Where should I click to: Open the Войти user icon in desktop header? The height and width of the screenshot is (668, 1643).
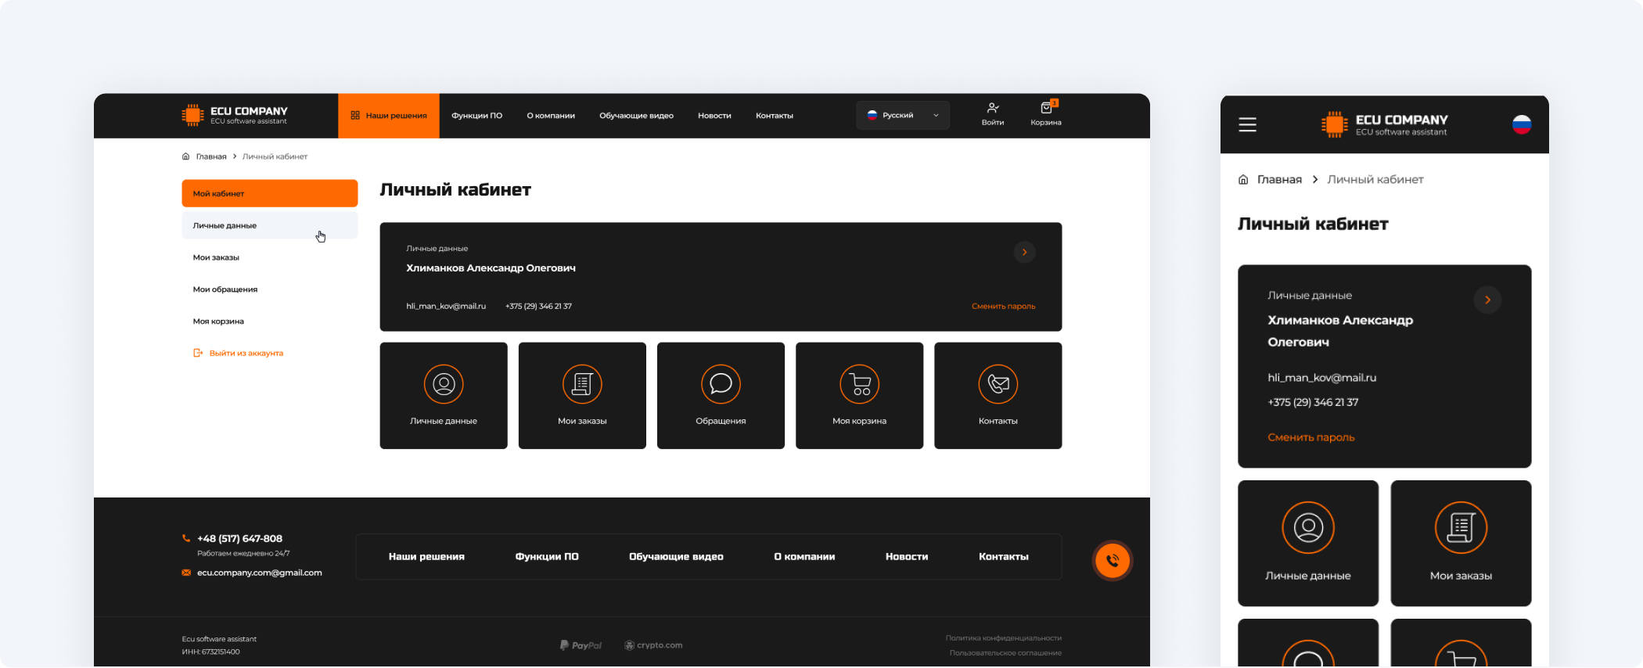pos(993,114)
